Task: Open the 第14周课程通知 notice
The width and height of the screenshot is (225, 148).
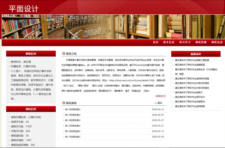Action: tap(73, 120)
